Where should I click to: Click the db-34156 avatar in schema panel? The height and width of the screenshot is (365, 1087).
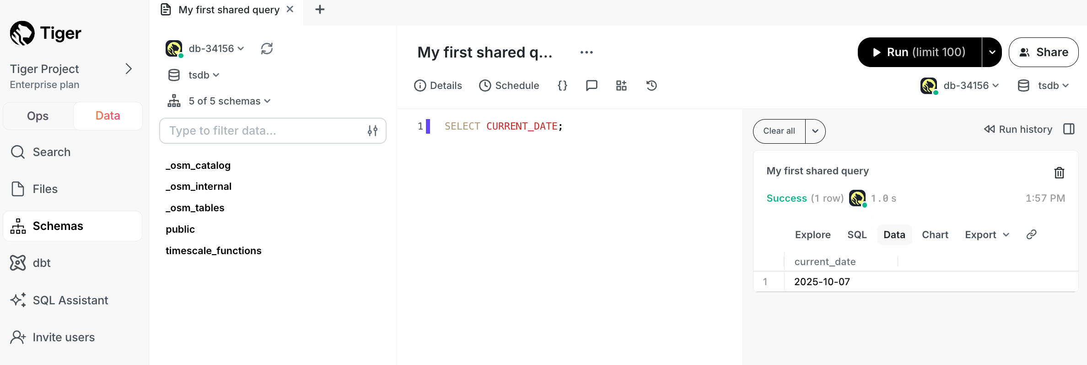174,48
